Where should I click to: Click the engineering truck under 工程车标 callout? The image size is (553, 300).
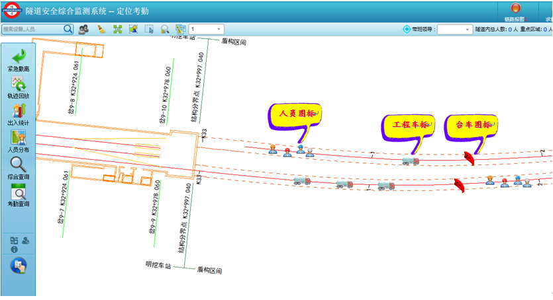click(x=411, y=161)
